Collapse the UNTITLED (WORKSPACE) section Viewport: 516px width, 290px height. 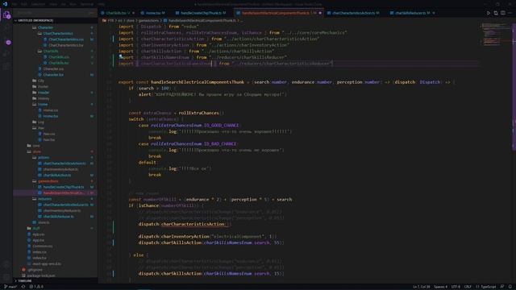(x=56, y=20)
